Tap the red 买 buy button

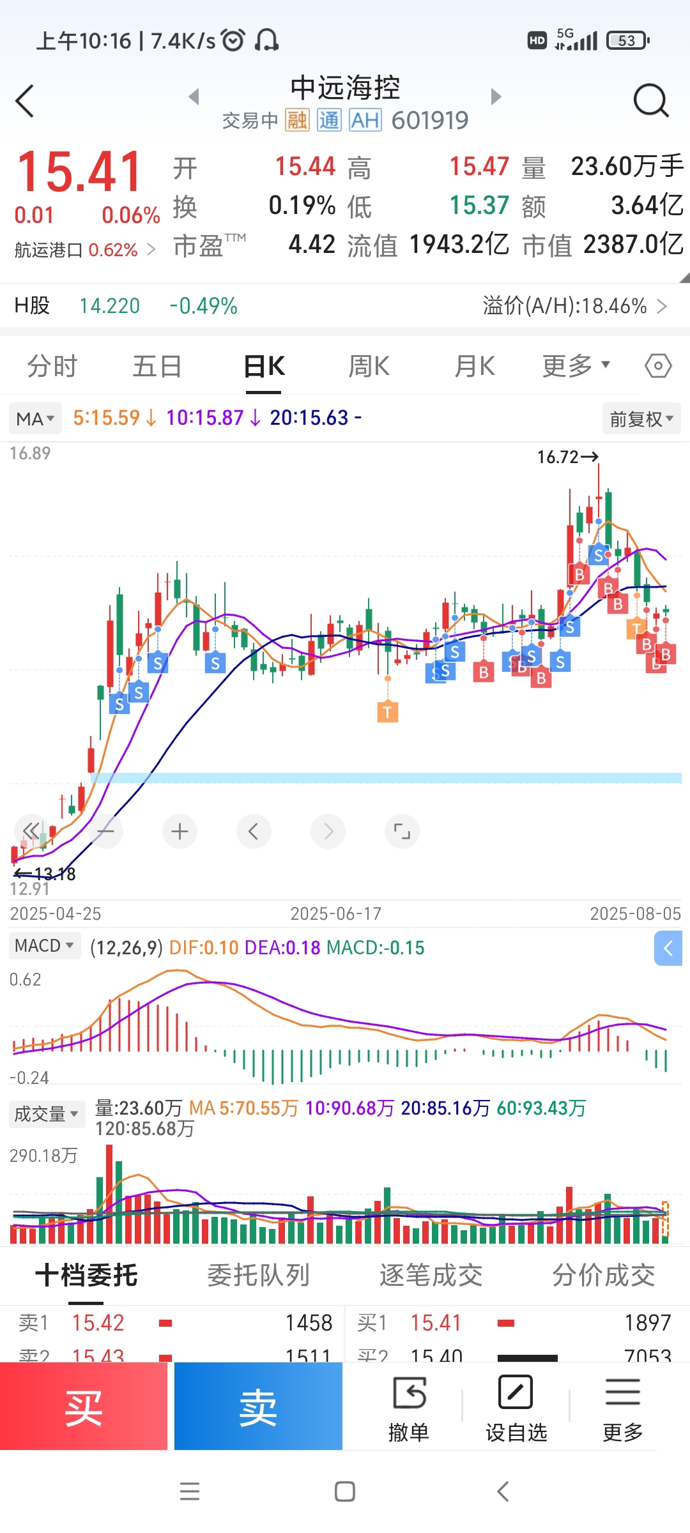point(84,1406)
